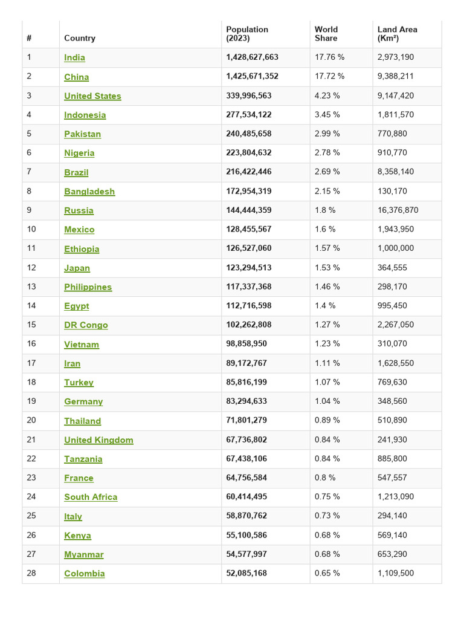
Task: Open the India country link
Action: pos(74,57)
